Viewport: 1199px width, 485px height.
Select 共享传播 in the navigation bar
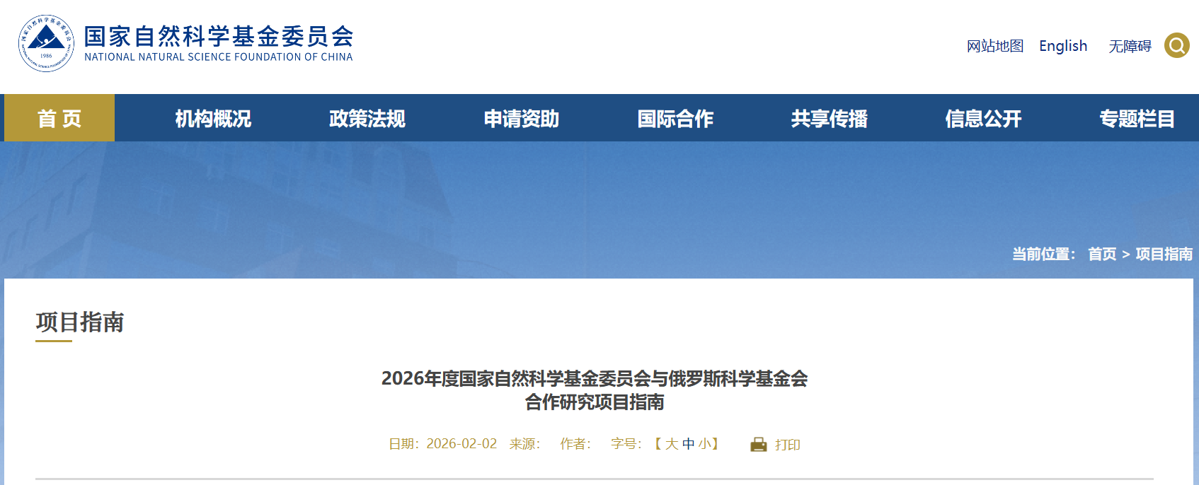[x=830, y=119]
